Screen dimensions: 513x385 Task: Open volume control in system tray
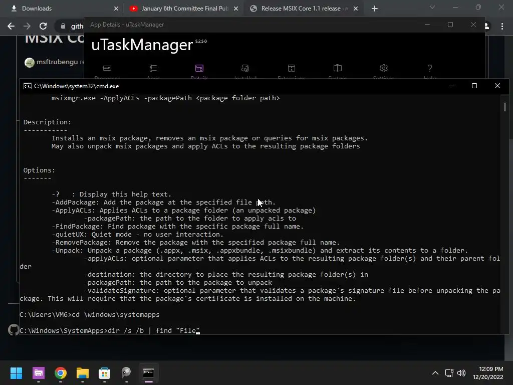click(x=461, y=373)
